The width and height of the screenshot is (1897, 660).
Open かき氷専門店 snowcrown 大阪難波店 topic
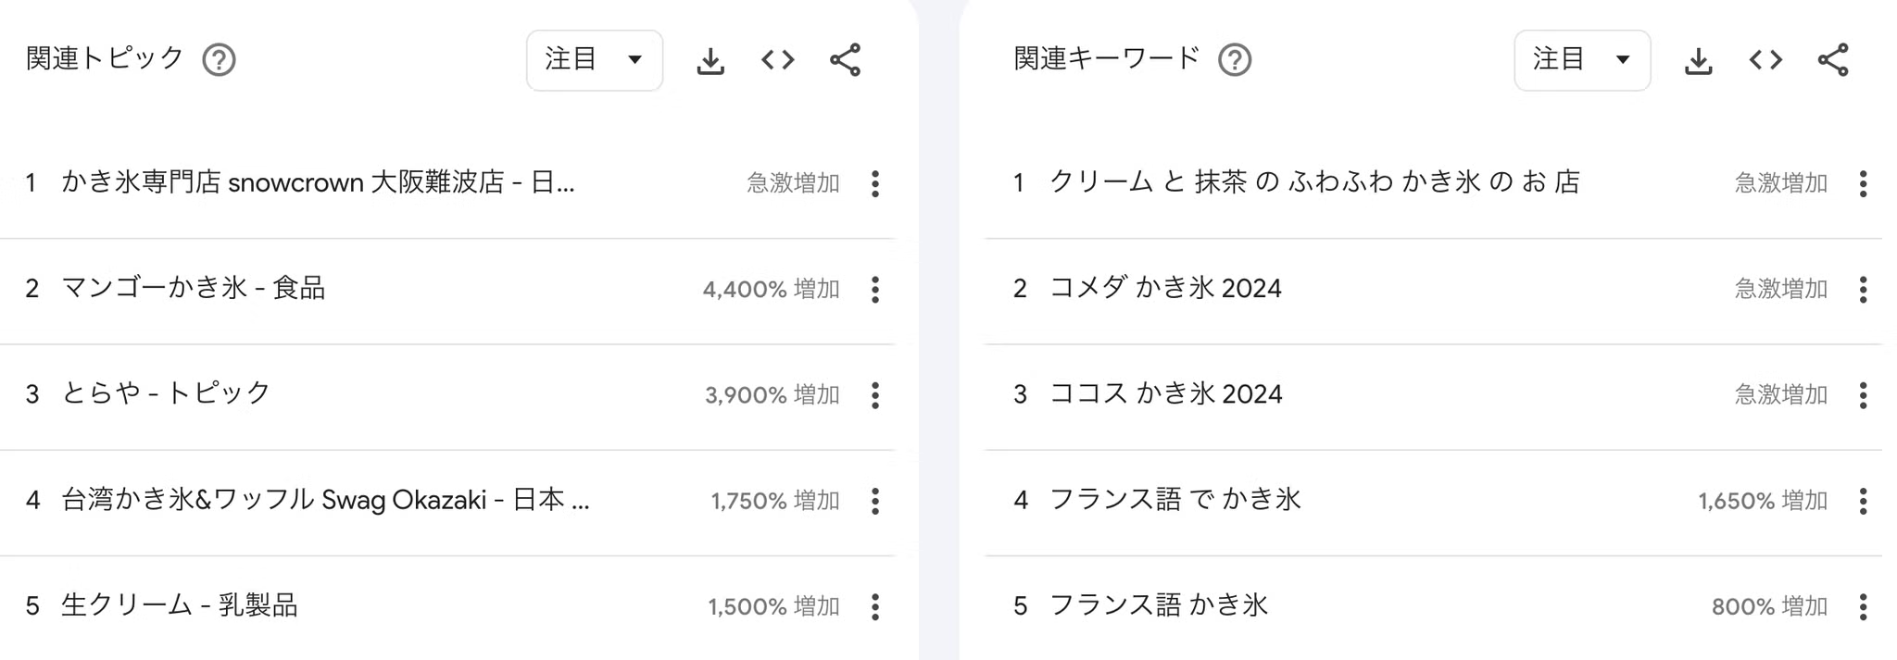318,182
